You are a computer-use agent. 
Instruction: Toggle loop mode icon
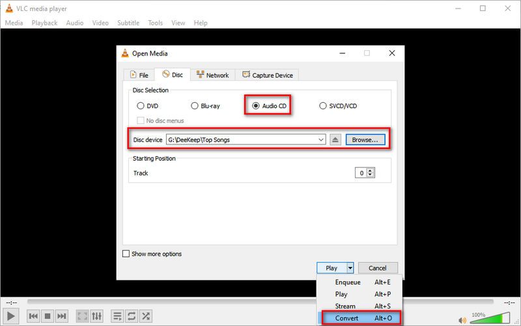click(132, 316)
